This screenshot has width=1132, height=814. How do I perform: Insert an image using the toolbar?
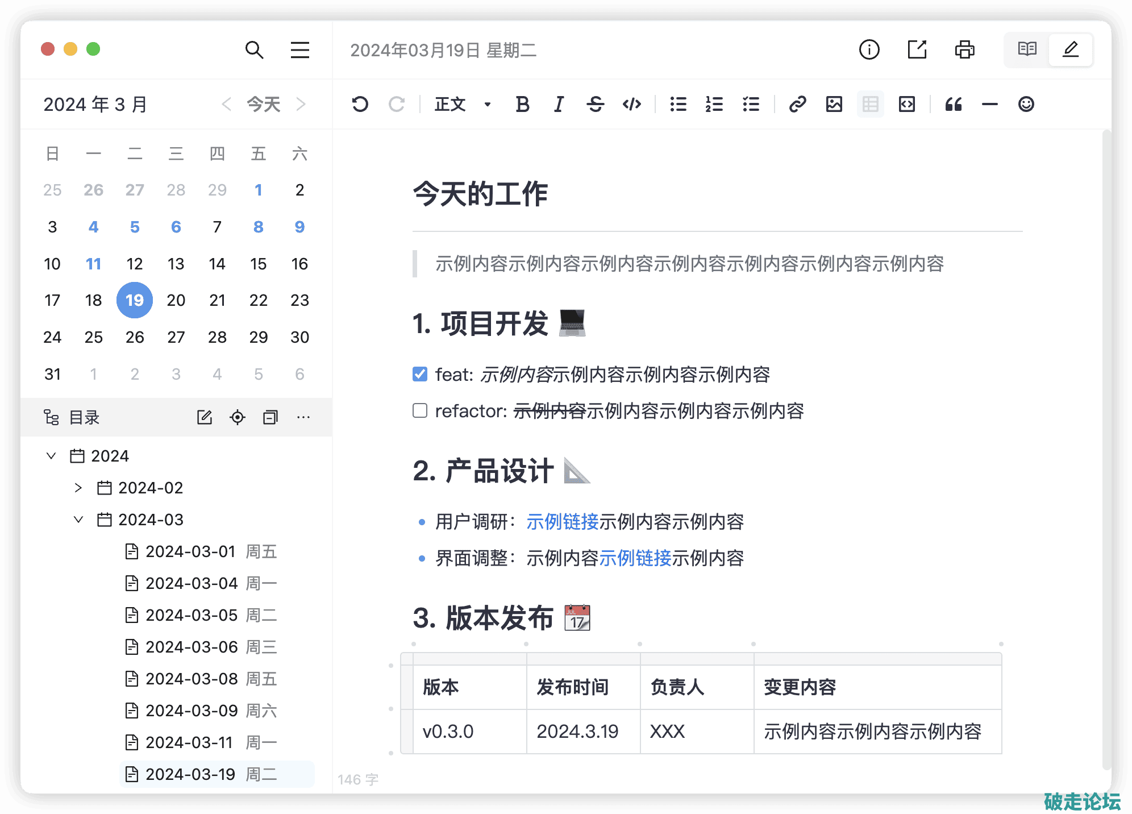click(834, 104)
